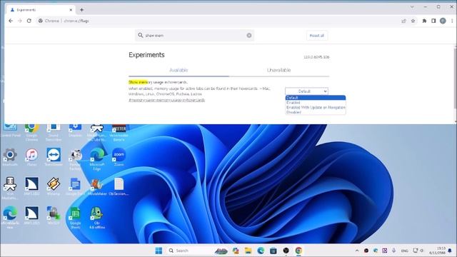The image size is (457, 257).
Task: Open the Chrome profile avatar
Action: pos(443,21)
